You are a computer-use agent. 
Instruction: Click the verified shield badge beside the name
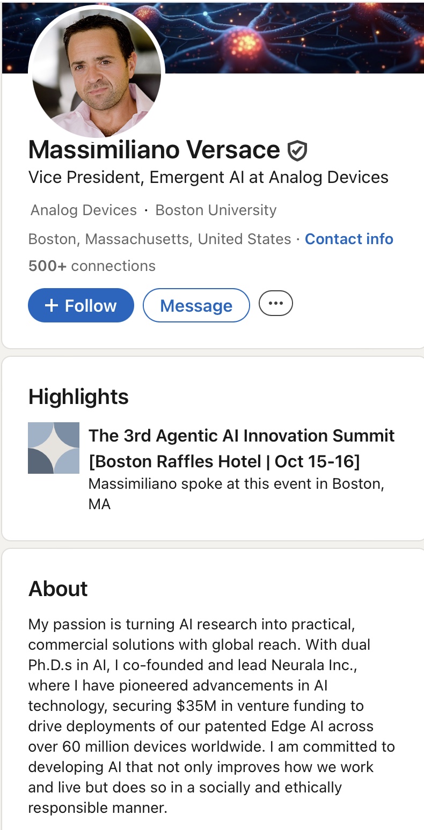[x=297, y=151]
